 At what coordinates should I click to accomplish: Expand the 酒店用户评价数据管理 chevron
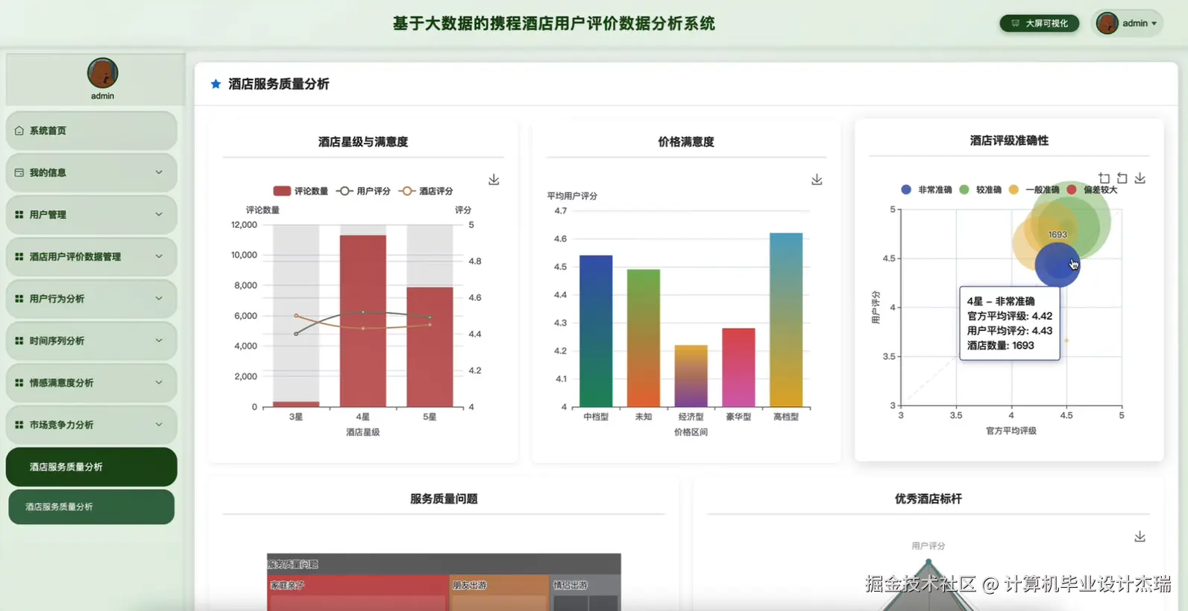click(x=159, y=256)
